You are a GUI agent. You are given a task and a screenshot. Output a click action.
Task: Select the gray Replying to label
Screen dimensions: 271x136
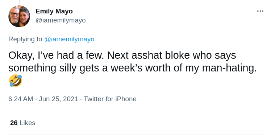(25, 39)
